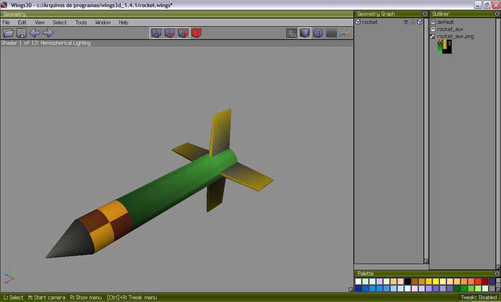Click the Undo left arrow icon
The image size is (501, 302).
[x=35, y=33]
